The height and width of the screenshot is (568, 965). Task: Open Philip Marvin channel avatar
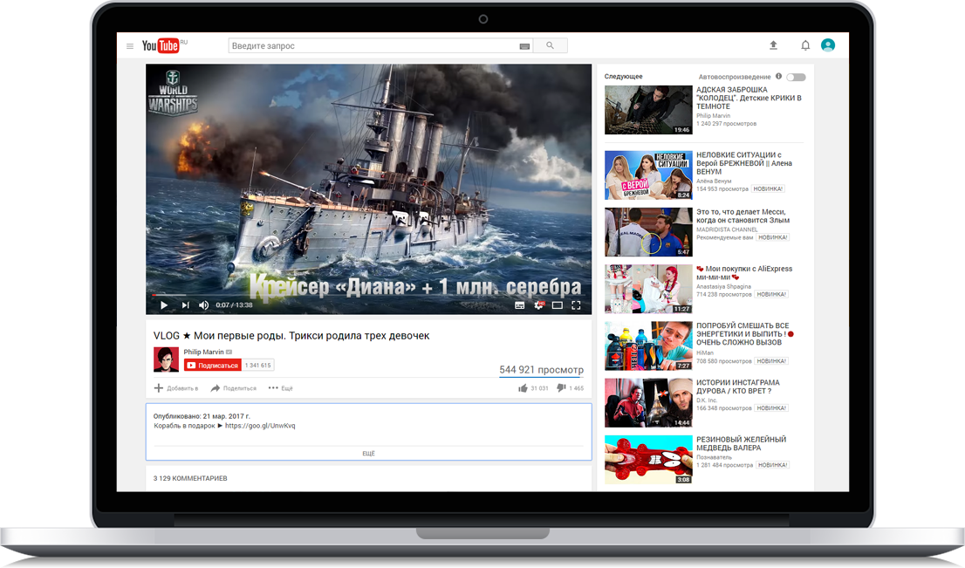pyautogui.click(x=166, y=359)
